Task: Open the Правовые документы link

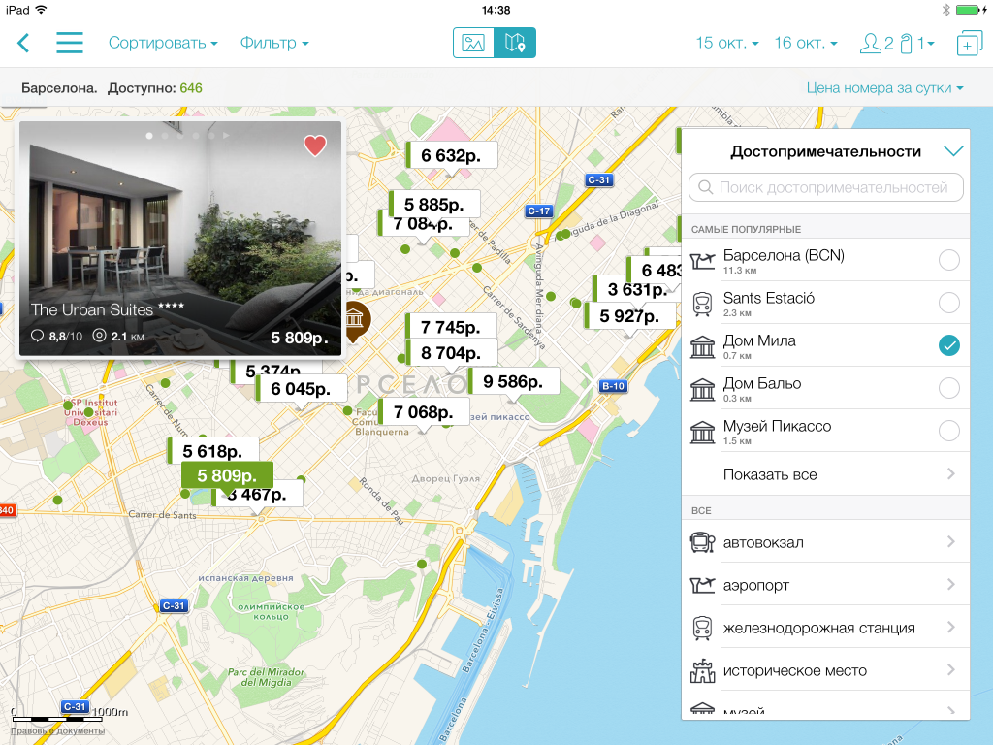Action: pyautogui.click(x=57, y=730)
